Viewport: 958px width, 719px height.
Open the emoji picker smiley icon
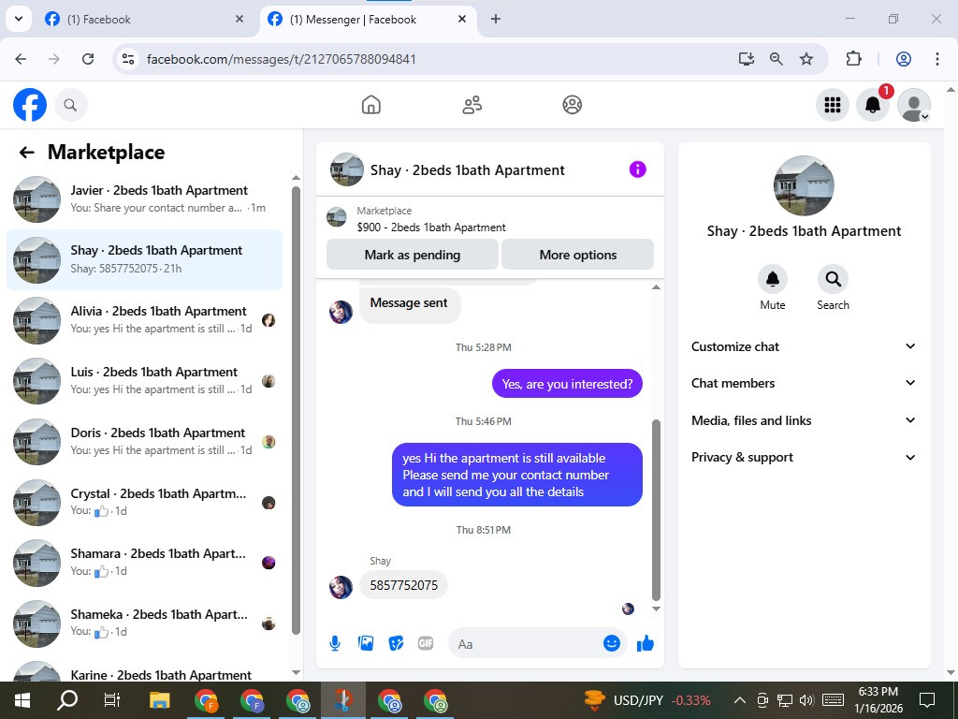[x=612, y=643]
